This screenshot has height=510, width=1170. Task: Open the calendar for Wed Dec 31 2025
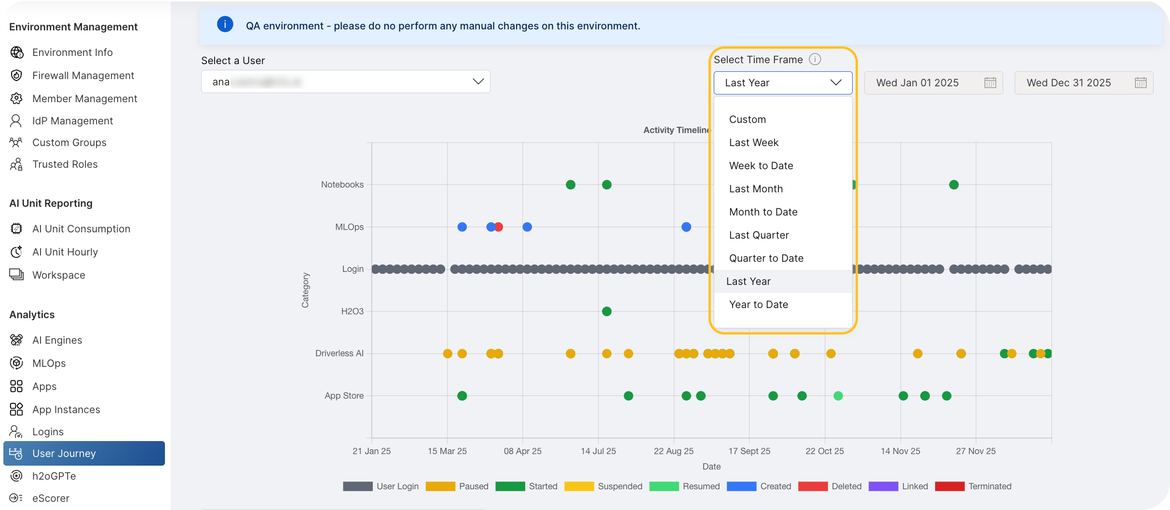(1140, 82)
